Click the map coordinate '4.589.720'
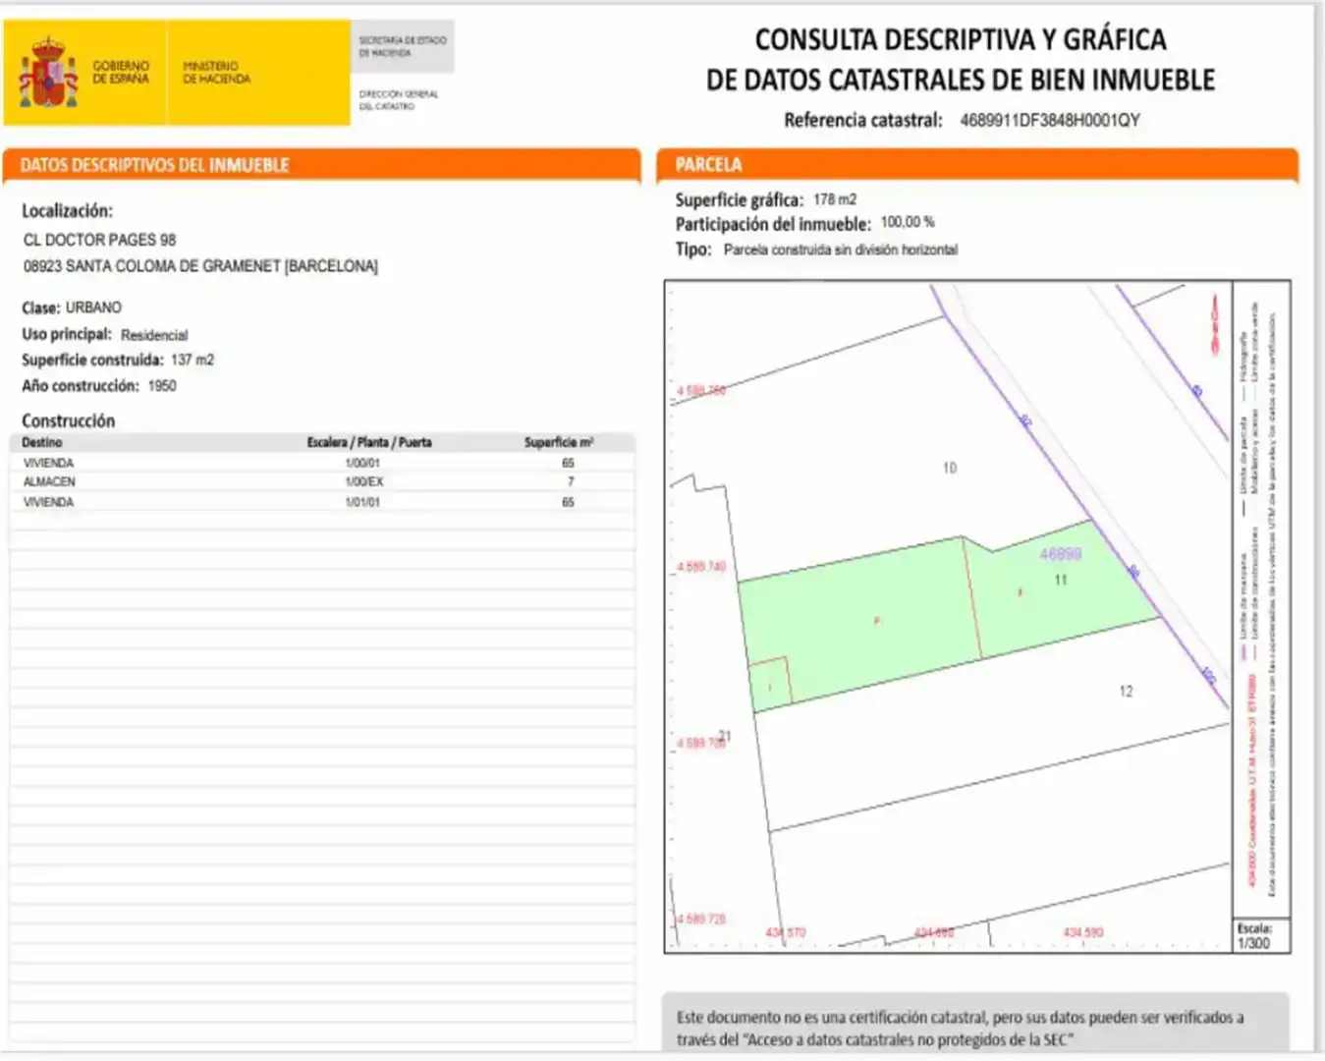This screenshot has height=1061, width=1325. coord(700,920)
